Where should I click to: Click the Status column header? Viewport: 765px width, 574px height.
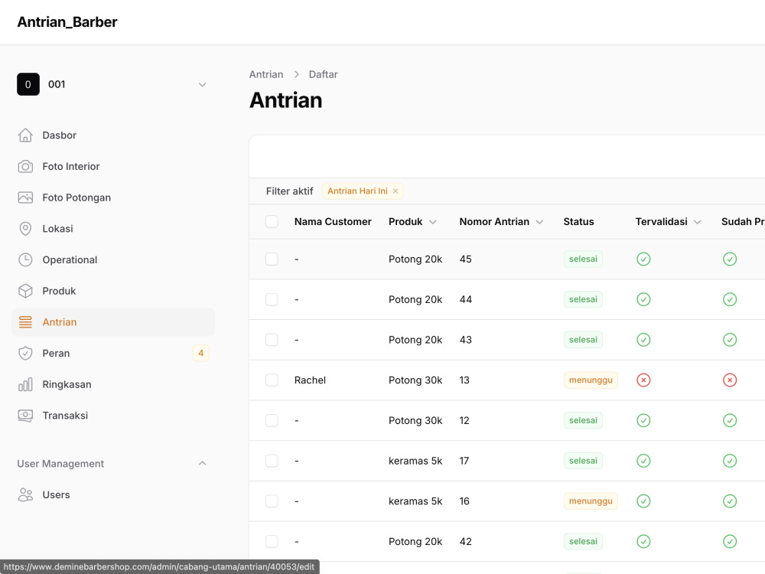pos(578,222)
